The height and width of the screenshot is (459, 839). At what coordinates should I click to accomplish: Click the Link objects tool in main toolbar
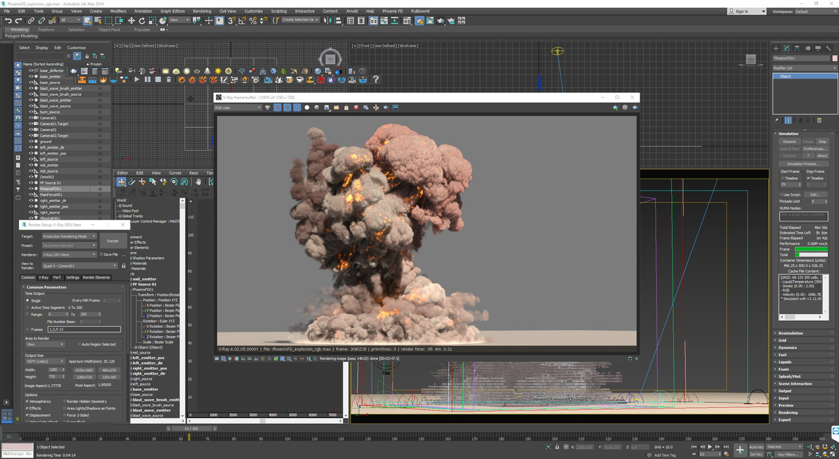click(31, 20)
